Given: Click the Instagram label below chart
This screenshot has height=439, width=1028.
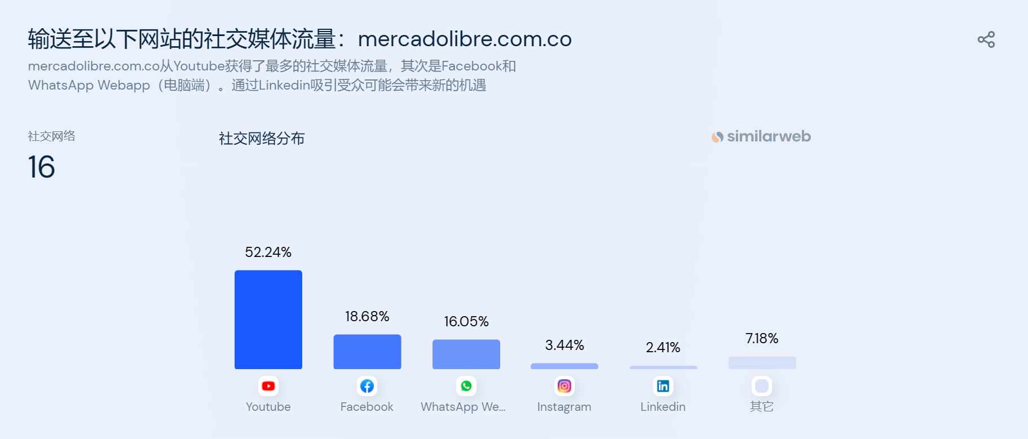Looking at the screenshot, I should (x=564, y=407).
